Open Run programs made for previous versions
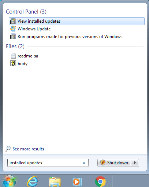 click(70, 37)
